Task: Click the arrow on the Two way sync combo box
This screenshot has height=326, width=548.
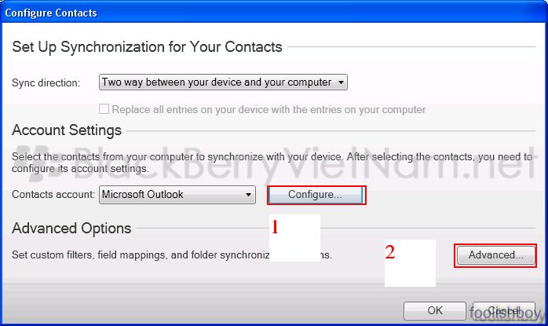Action: pyautogui.click(x=341, y=82)
